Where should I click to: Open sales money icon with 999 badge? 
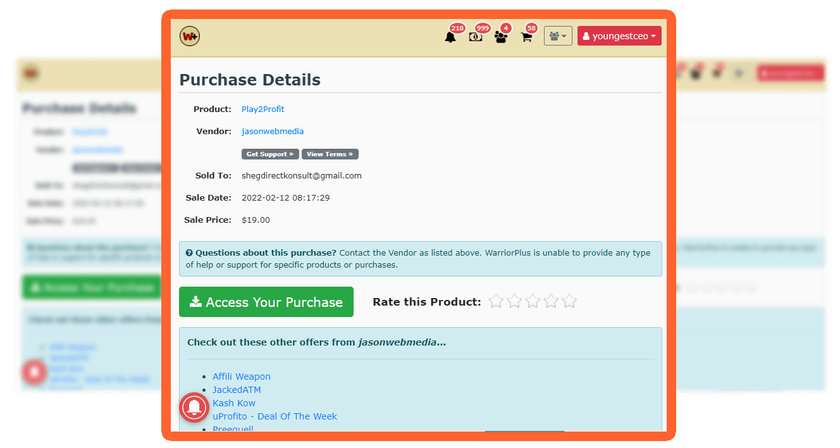tap(476, 37)
